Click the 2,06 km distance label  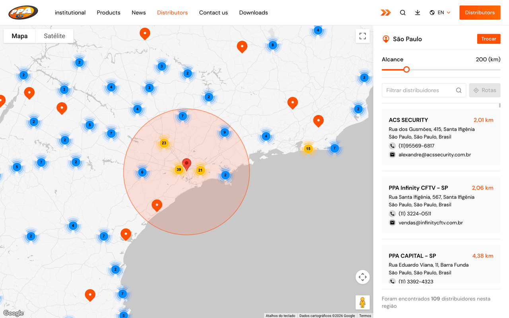click(x=483, y=188)
